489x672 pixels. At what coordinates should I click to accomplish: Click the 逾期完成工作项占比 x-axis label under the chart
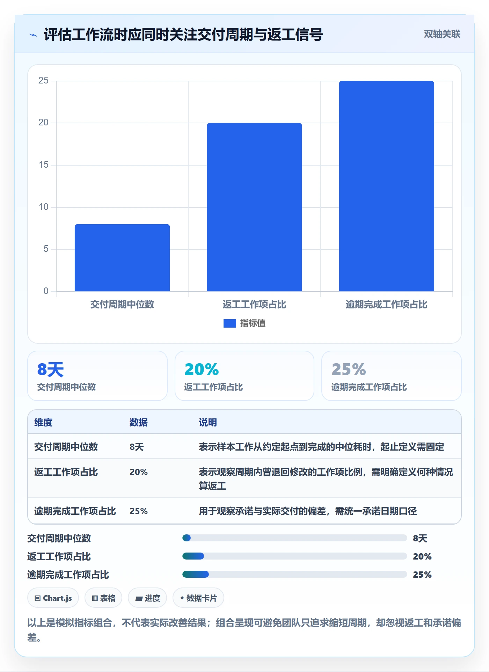tap(387, 304)
